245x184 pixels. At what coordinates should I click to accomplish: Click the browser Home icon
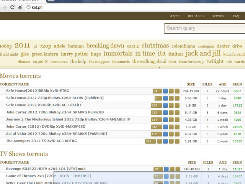(x=20, y=7)
